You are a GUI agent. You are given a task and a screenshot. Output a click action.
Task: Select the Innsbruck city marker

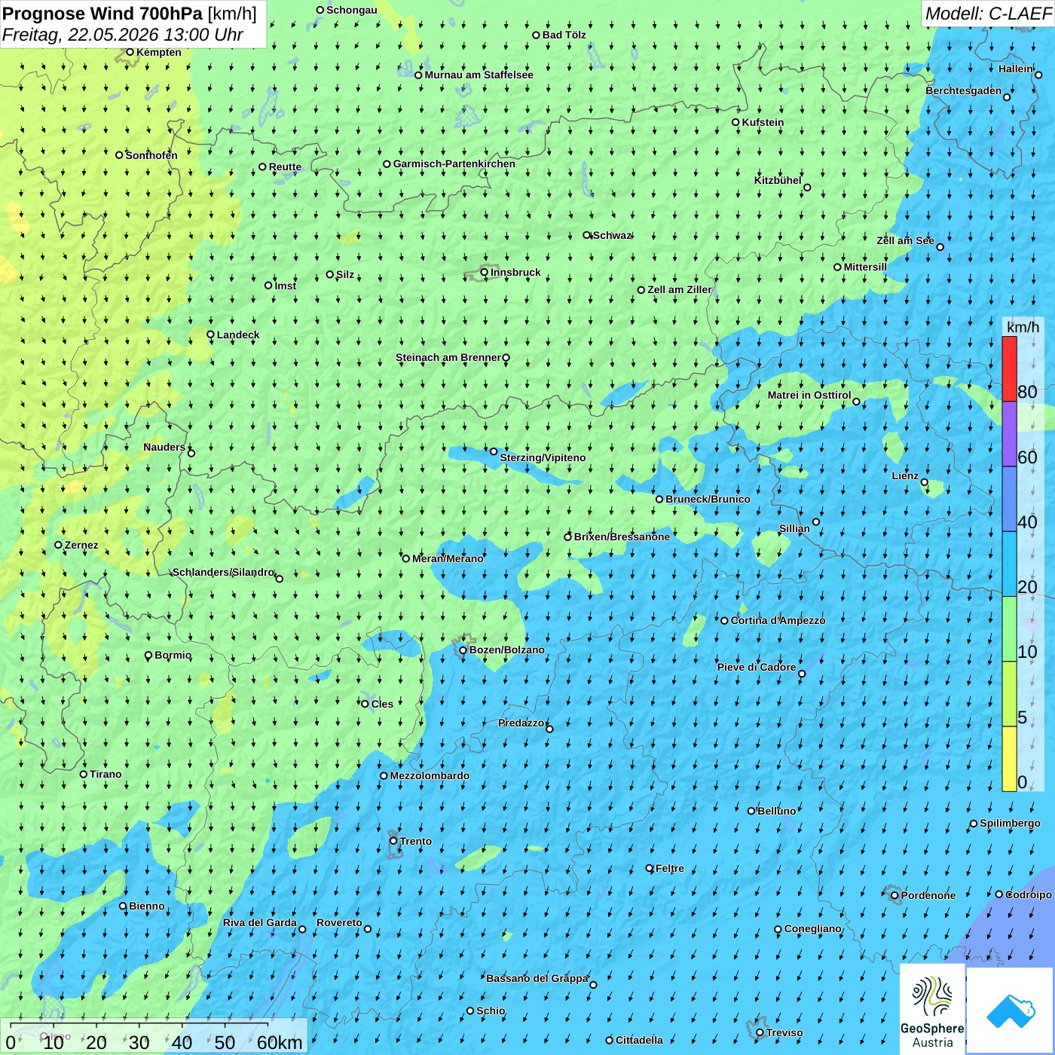(485, 272)
